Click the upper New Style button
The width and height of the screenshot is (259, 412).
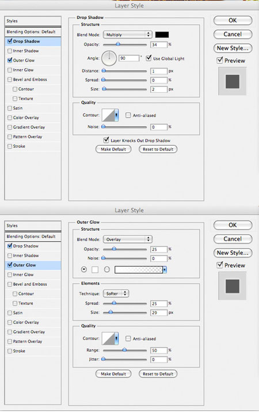233,48
